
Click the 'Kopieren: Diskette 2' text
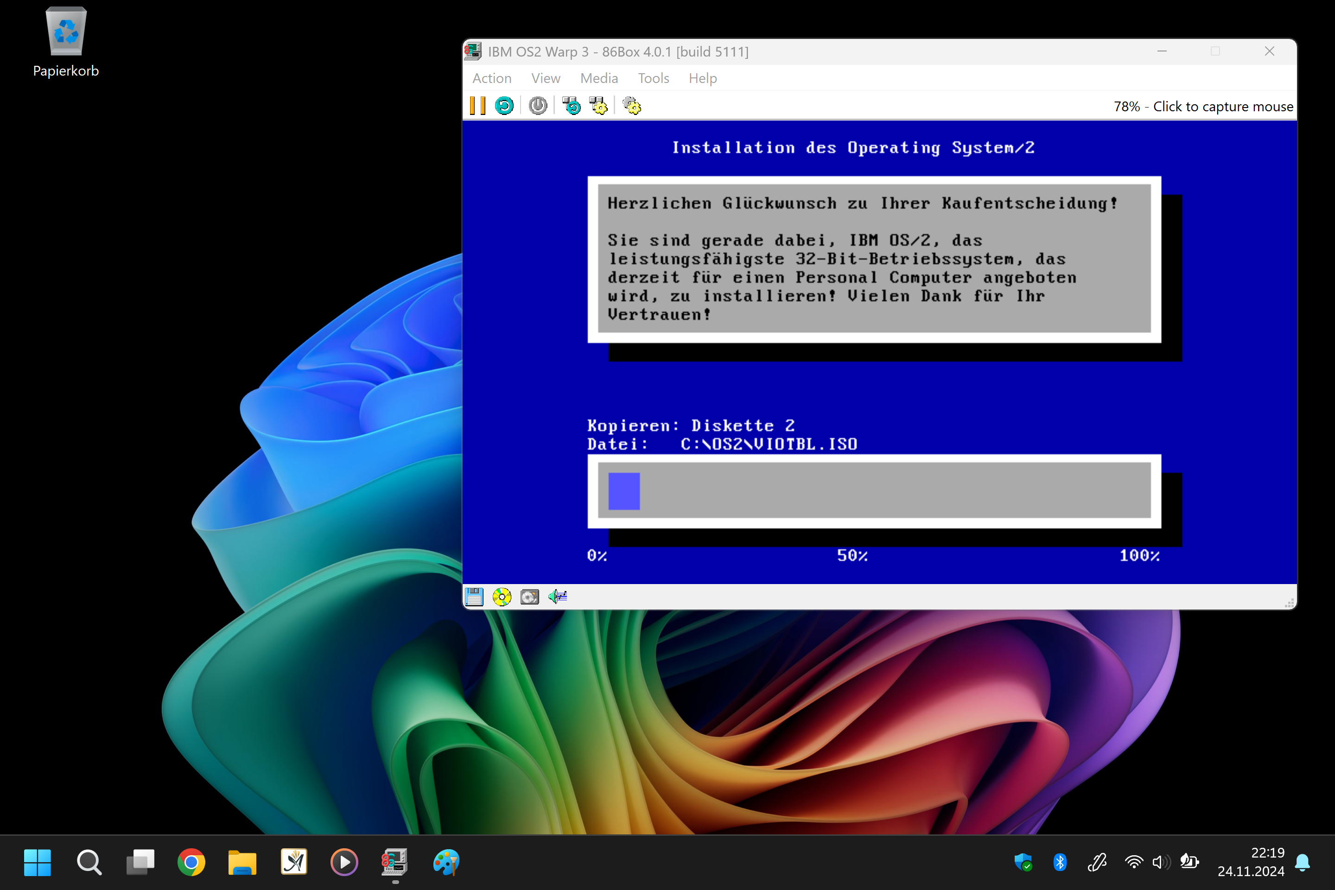[x=691, y=426]
